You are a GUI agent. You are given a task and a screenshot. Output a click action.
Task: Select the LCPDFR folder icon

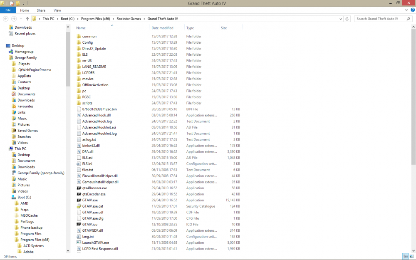[x=79, y=72]
